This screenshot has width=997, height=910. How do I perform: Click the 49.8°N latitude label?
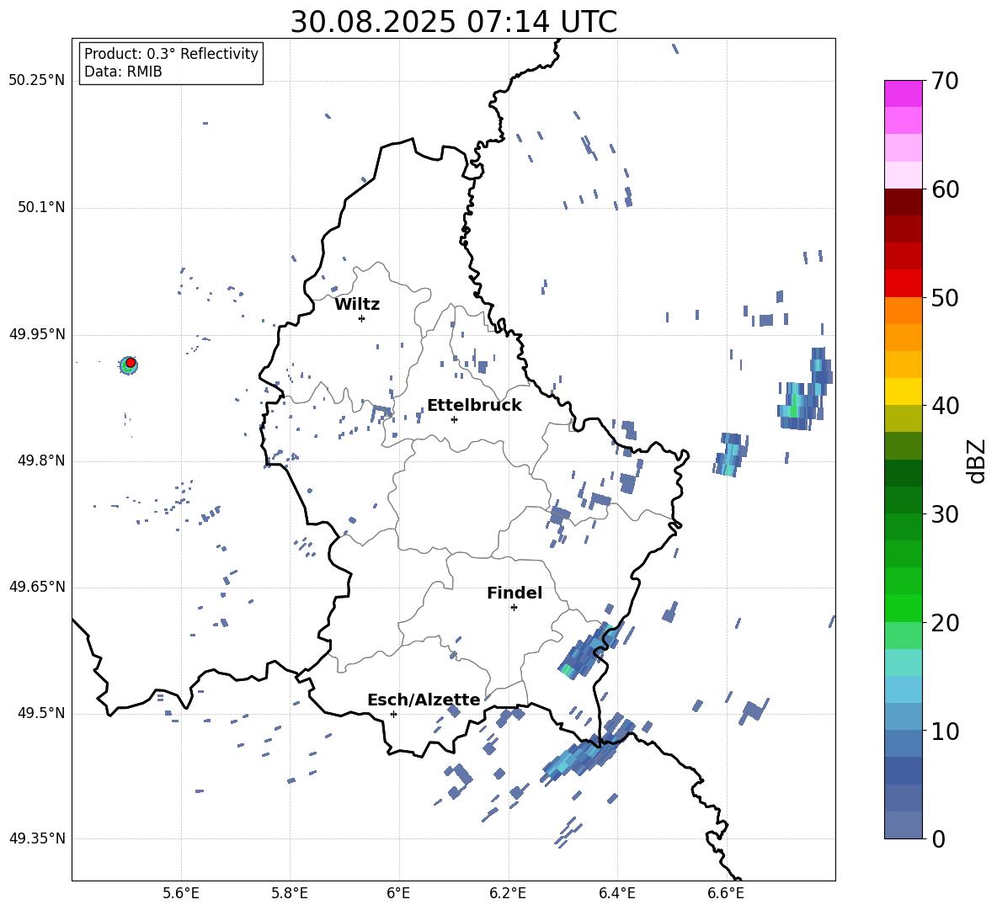[x=40, y=460]
